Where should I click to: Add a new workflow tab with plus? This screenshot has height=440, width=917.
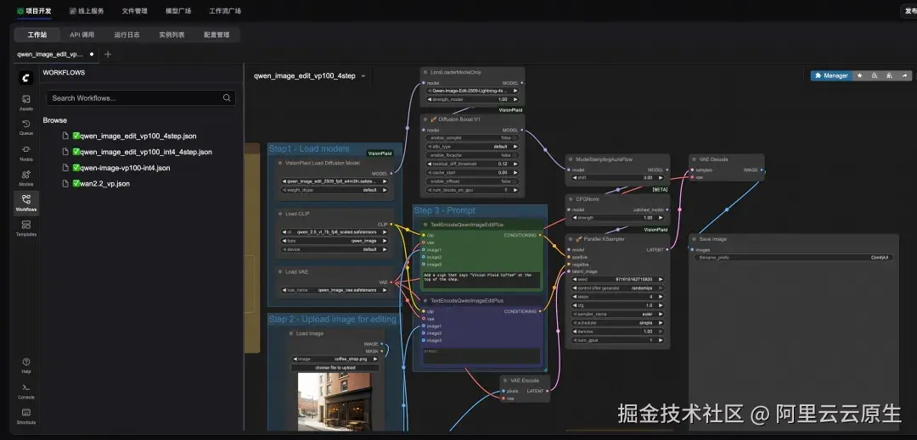click(108, 54)
